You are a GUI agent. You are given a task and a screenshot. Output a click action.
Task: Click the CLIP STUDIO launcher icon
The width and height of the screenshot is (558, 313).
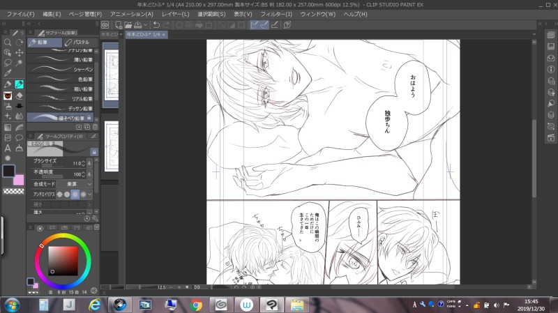pos(105,25)
